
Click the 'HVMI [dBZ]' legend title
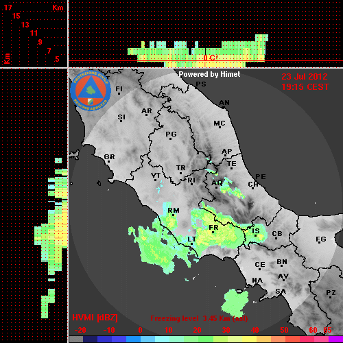pyautogui.click(x=95, y=318)
